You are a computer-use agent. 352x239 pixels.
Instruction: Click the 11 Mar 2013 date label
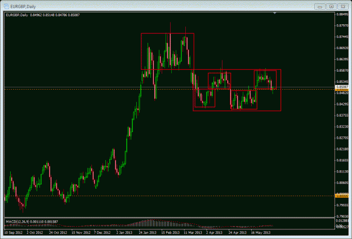(193, 232)
